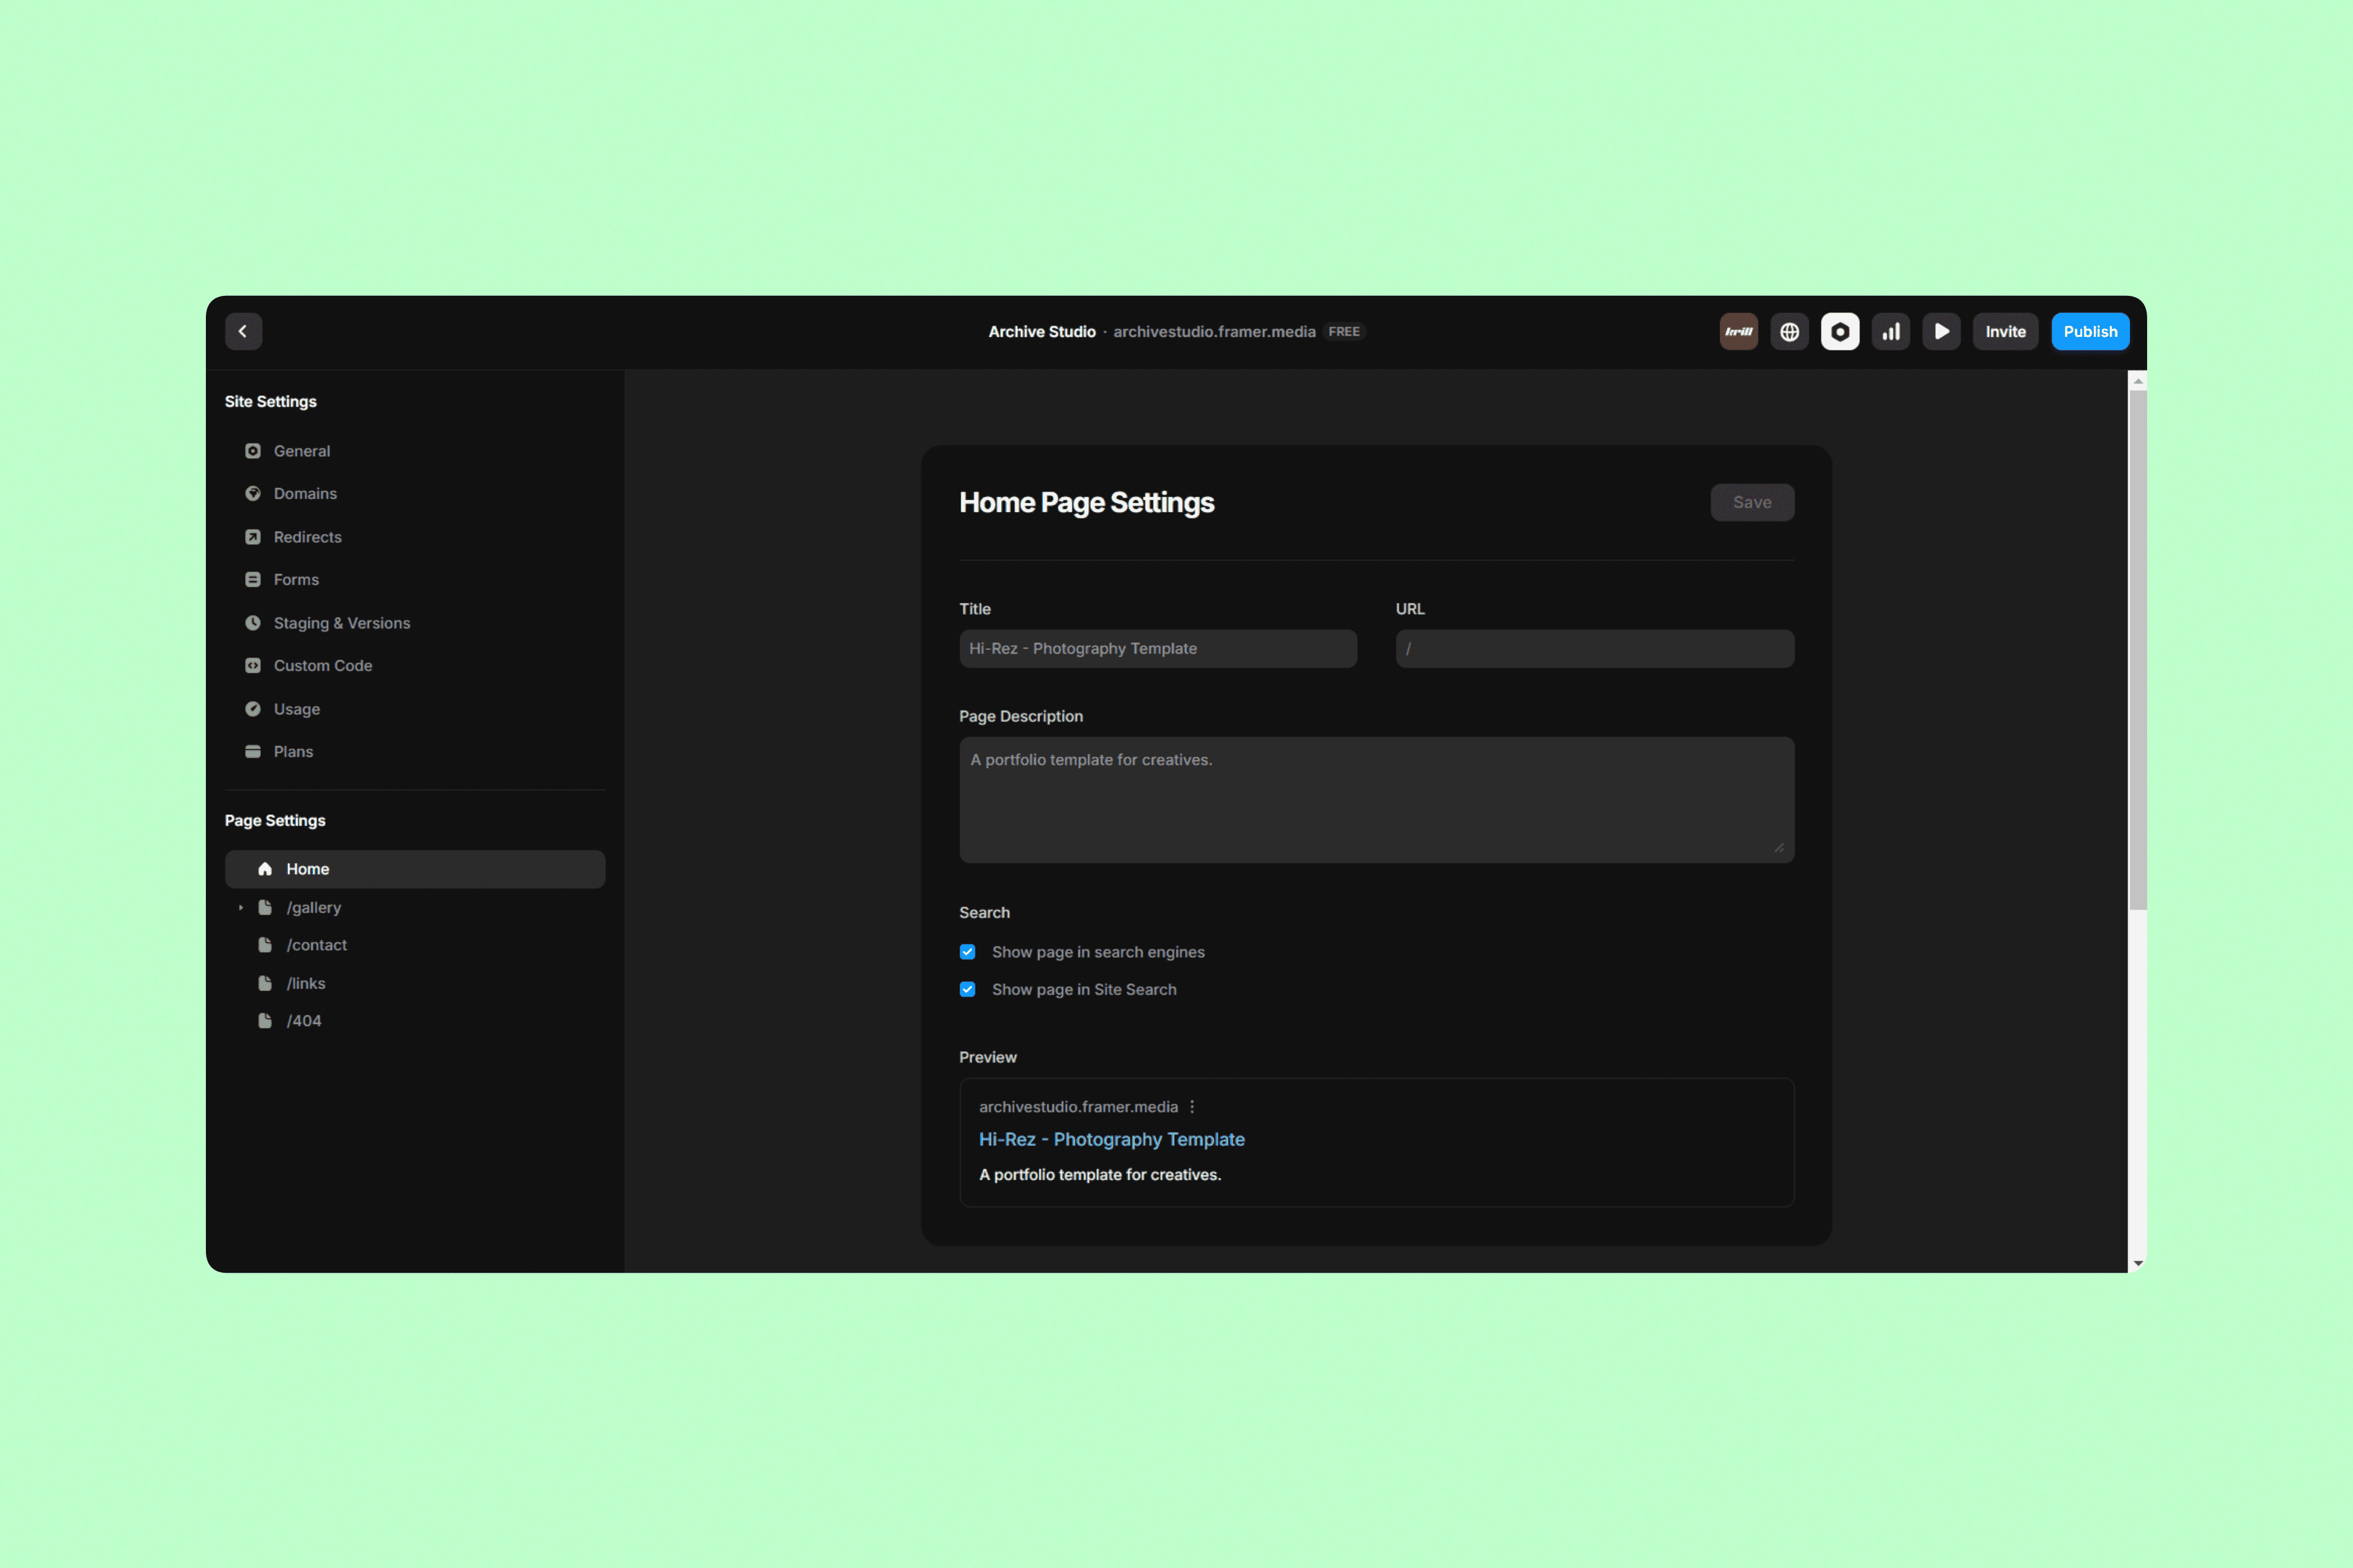Click the Invite button
Viewport: 2353px width, 1568px height.
pos(2004,331)
